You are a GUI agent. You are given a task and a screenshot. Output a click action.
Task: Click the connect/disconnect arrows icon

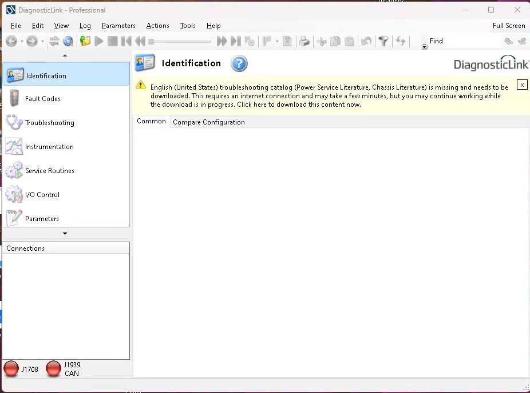point(54,41)
